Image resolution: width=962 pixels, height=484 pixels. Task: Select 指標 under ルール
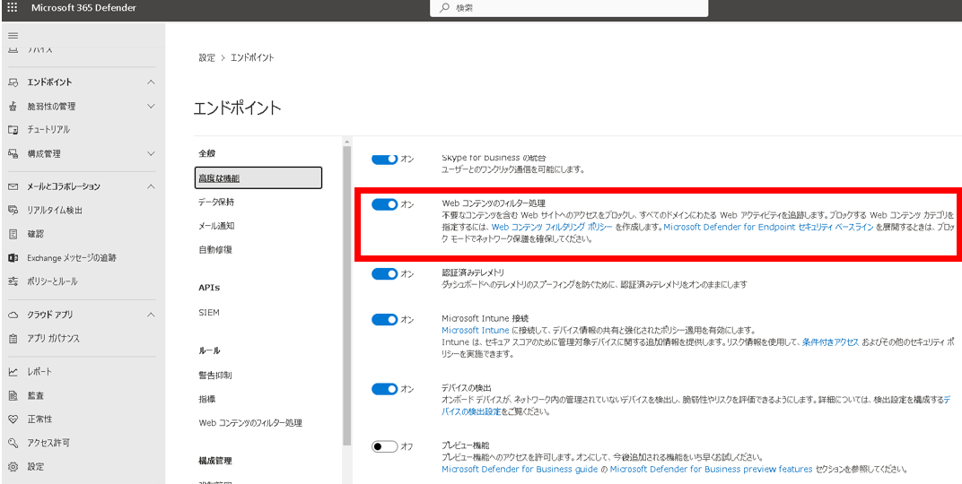point(206,399)
